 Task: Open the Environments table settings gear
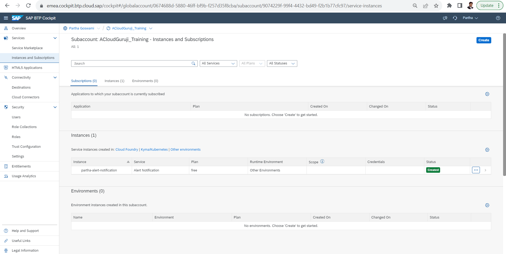pos(487,205)
